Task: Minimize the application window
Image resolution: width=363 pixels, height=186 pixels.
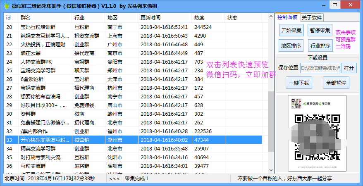Action: pos(324,5)
